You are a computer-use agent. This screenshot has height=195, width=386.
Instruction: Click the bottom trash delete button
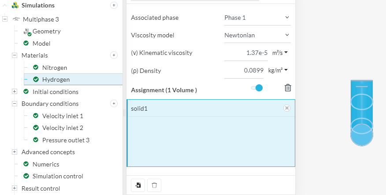coord(154,185)
